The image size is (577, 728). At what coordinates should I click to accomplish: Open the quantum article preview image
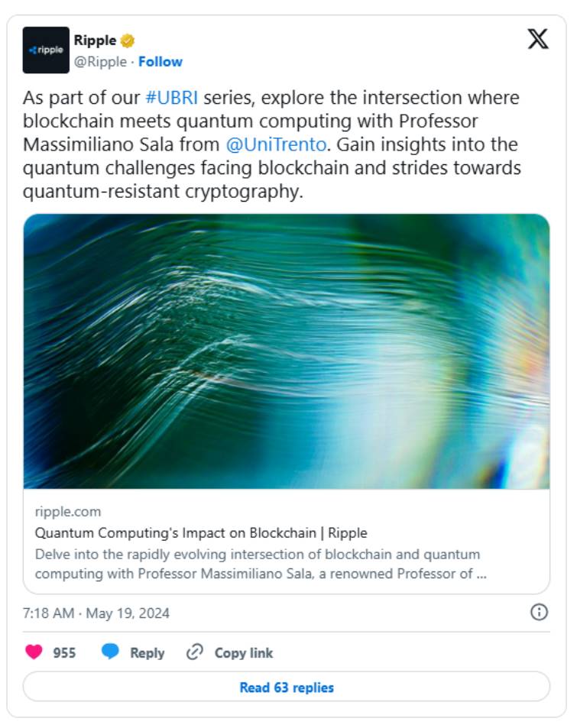[x=287, y=351]
